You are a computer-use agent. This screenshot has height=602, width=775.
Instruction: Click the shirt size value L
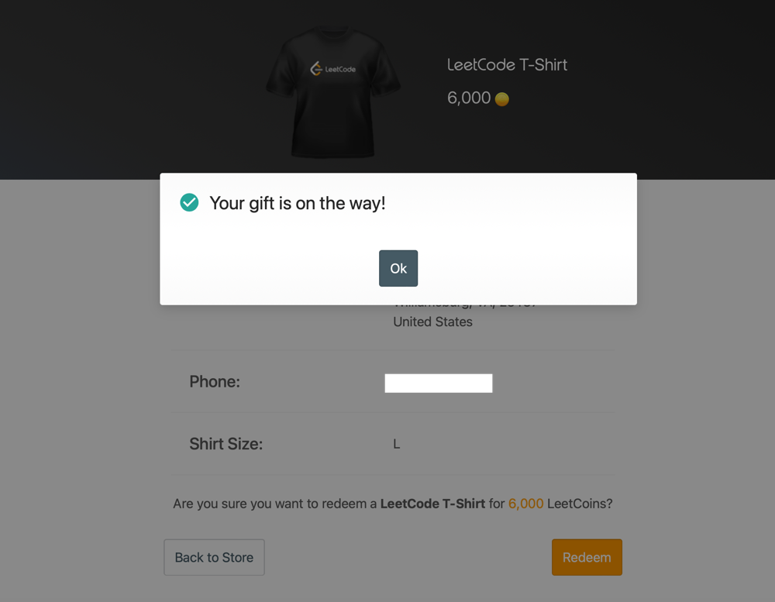397,445
